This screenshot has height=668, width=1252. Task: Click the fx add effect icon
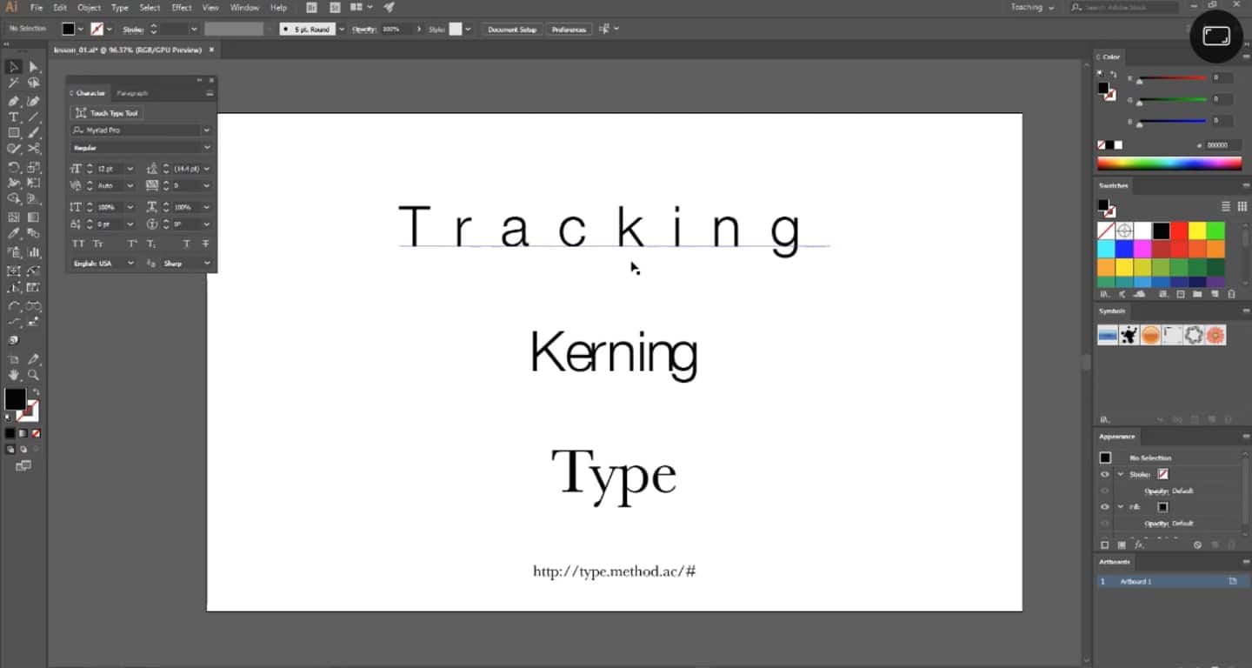(1139, 544)
